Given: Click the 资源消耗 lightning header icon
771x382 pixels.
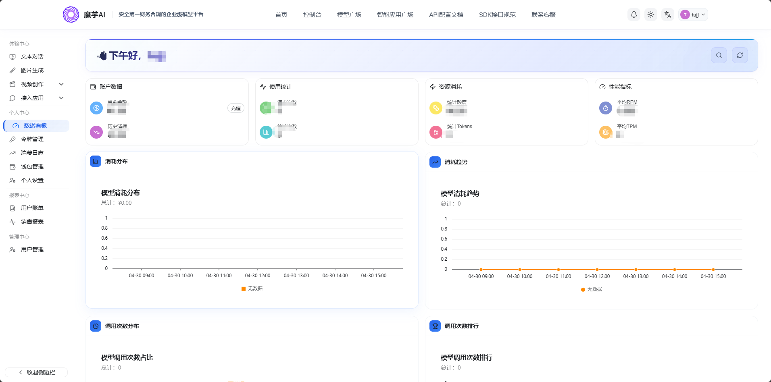Looking at the screenshot, I should point(433,87).
